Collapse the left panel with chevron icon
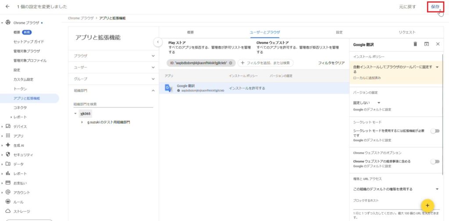The height and width of the screenshot is (221, 449). coord(158,42)
